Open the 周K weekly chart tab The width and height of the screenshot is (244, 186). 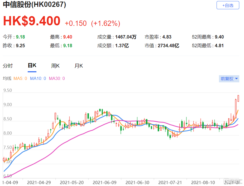click(x=55, y=66)
